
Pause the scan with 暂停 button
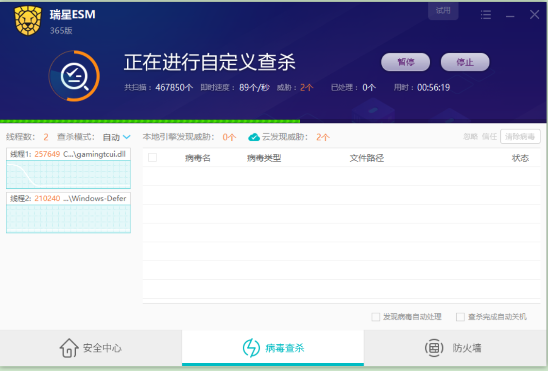[405, 62]
